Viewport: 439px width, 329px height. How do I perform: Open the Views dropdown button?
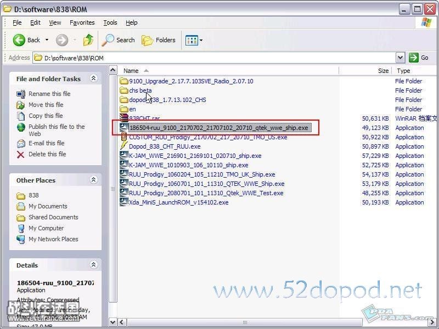click(194, 40)
